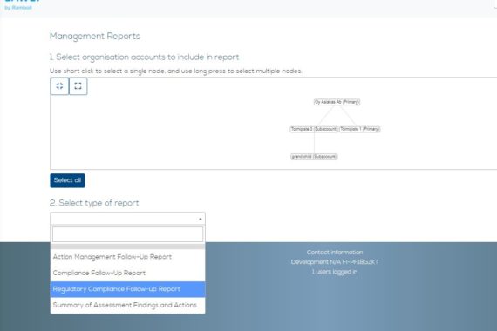Image resolution: width=497 pixels, height=331 pixels.
Task: Click the dropdown search input field
Action: 127,234
